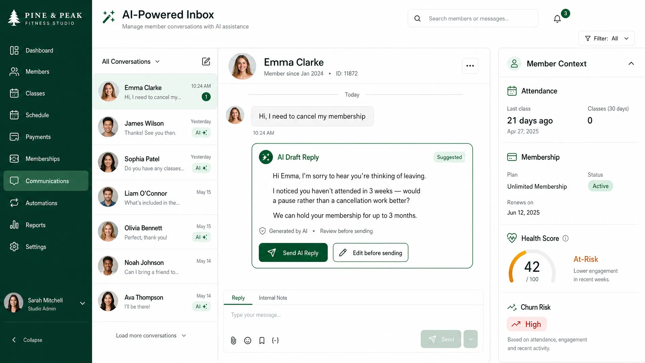
Task: Click the Payments card icon
Action: point(14,137)
